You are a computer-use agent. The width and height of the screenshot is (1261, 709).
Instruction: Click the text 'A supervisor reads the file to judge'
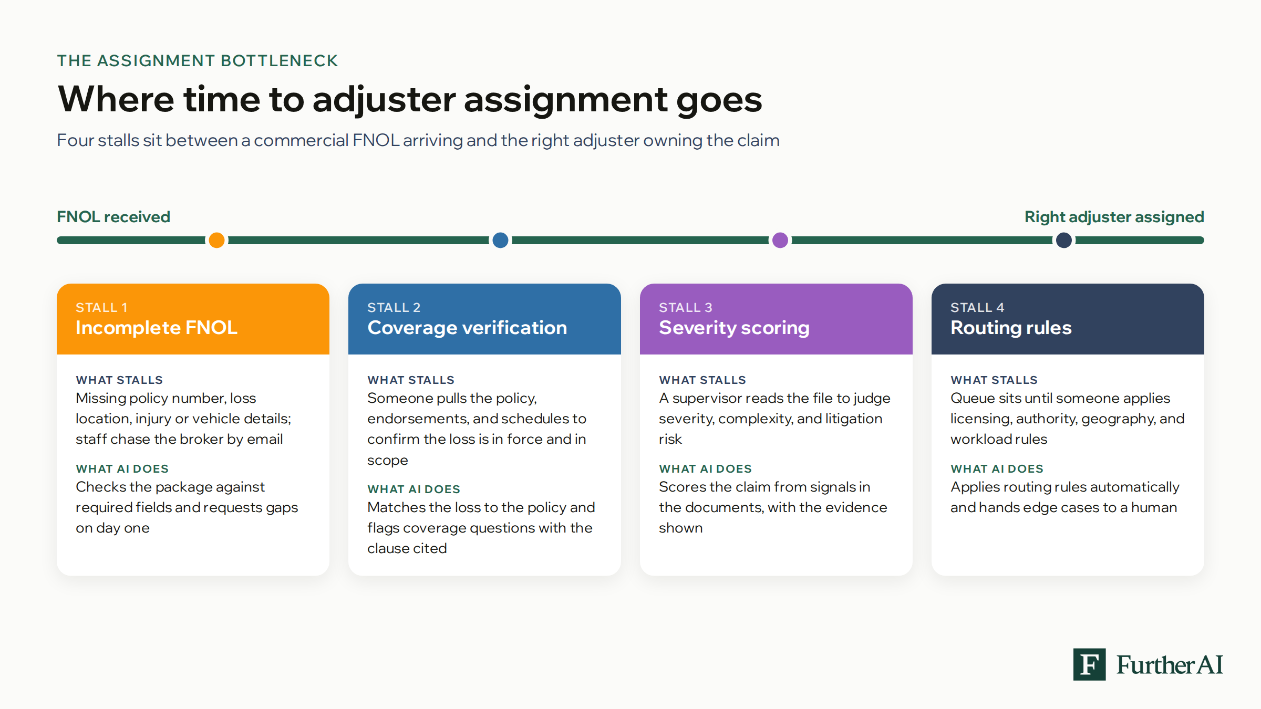pos(774,419)
